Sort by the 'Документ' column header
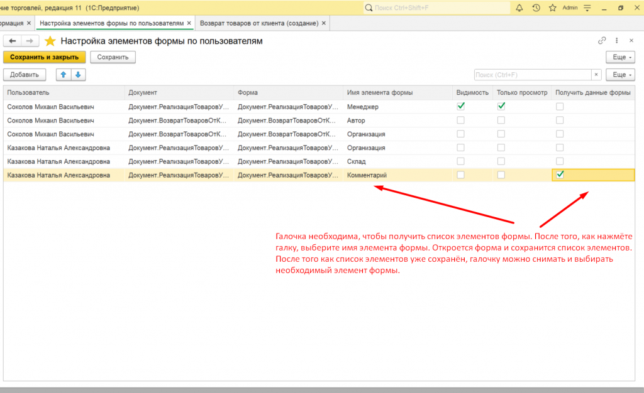The width and height of the screenshot is (644, 393). 179,93
